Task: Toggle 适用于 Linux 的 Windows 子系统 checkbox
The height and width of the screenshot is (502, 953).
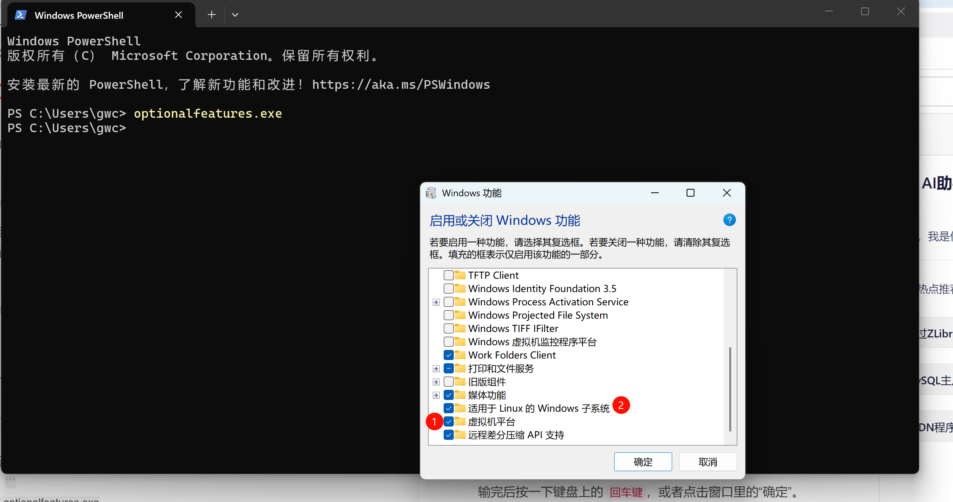Action: [x=449, y=408]
